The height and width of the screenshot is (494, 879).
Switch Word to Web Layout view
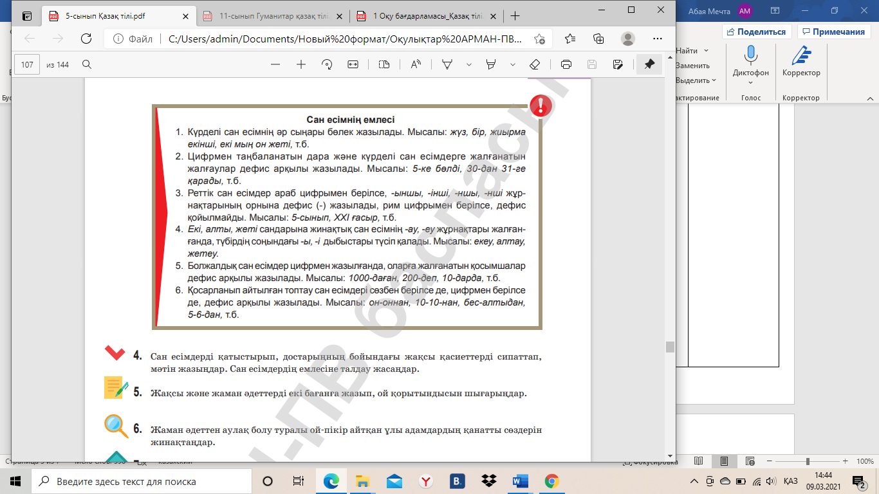coord(749,461)
